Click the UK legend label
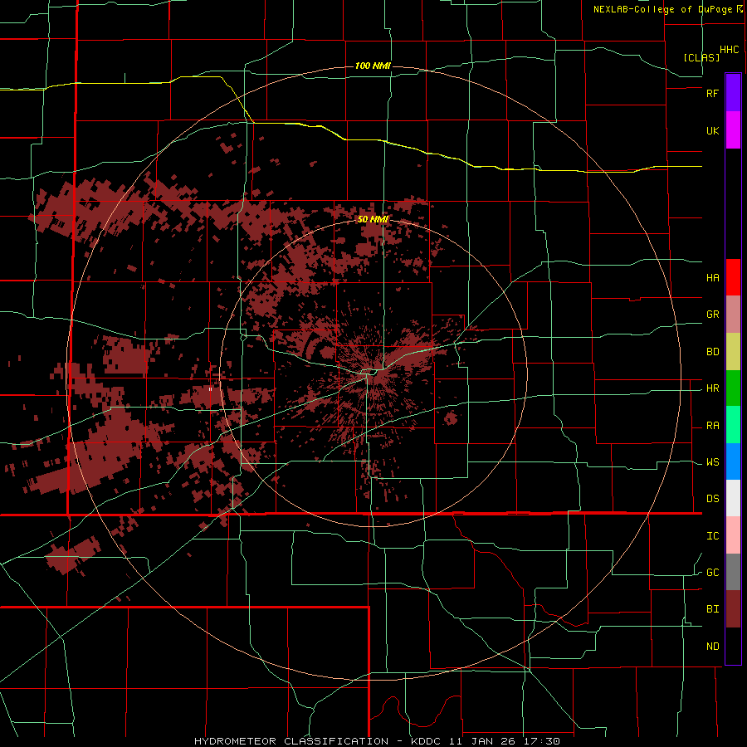 coord(712,131)
